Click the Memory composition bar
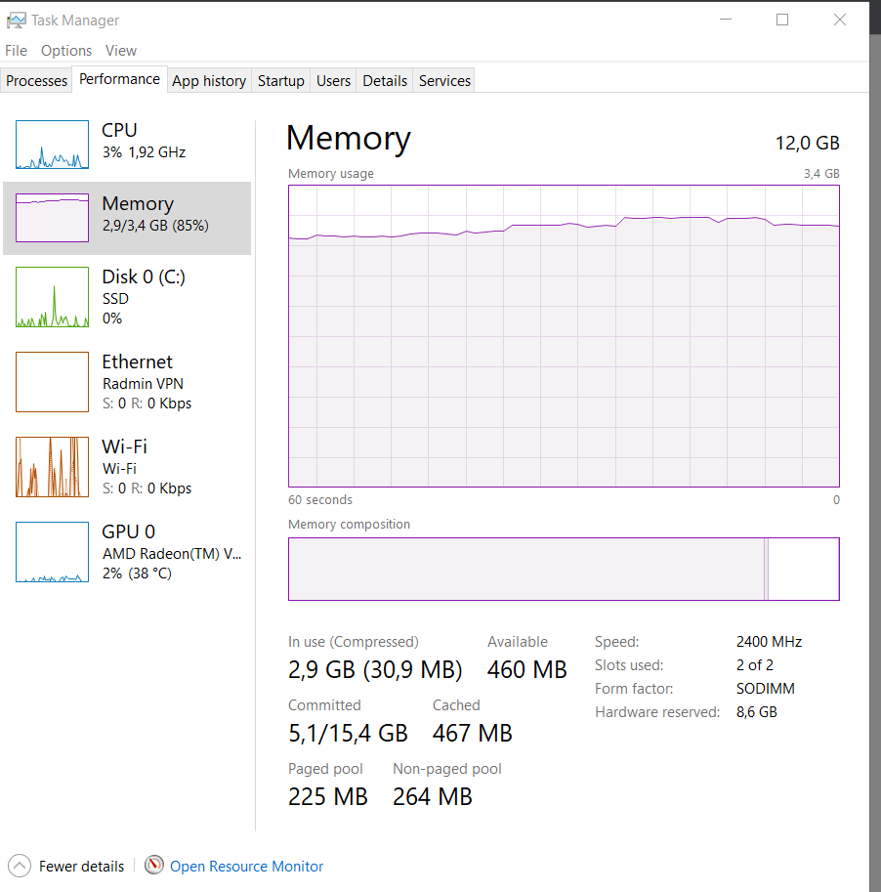The height and width of the screenshot is (892, 881). click(564, 569)
